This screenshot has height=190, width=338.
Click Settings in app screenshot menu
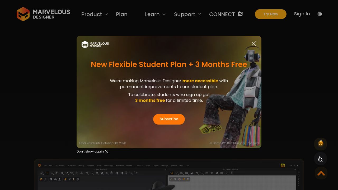click(x=165, y=165)
